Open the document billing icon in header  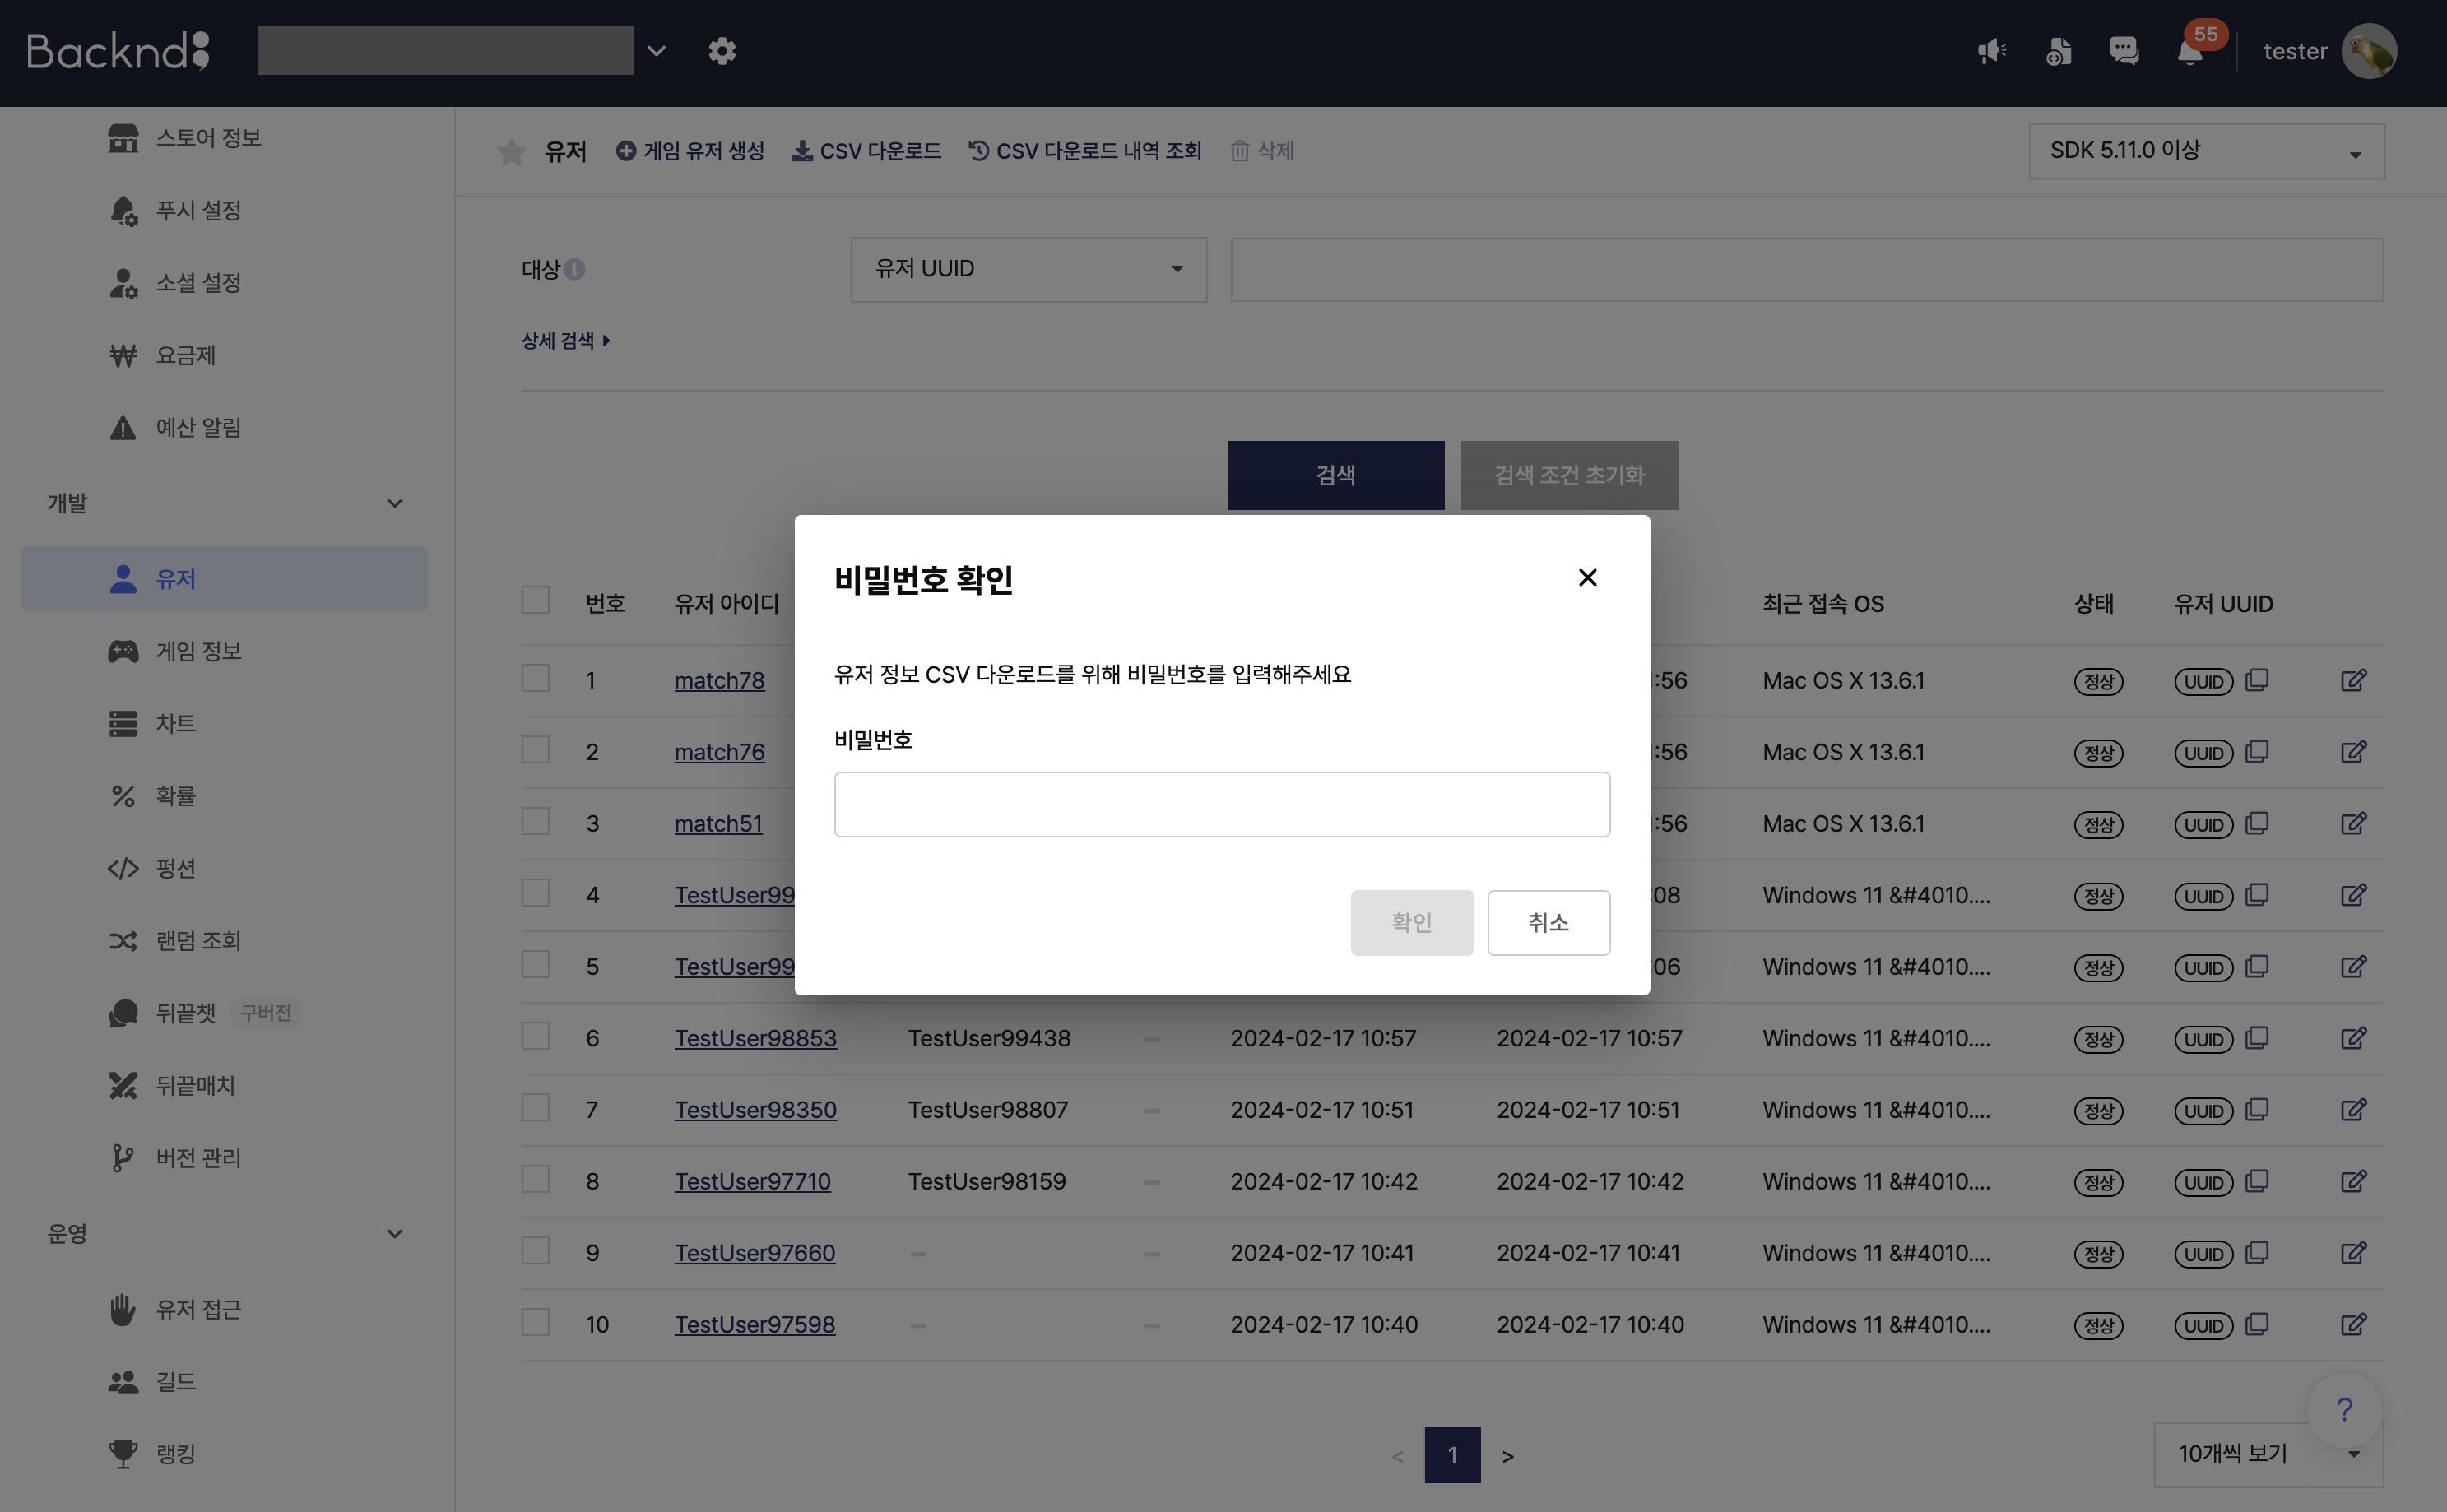2058,51
